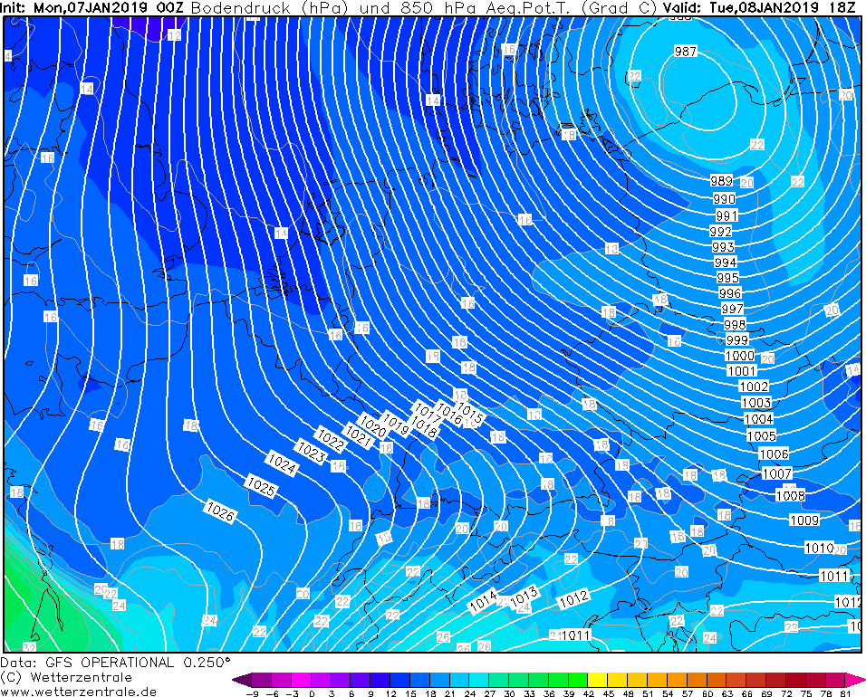
Task: Click the "Init: Mon,07JAN2019 00Z" header text
Action: (92, 8)
